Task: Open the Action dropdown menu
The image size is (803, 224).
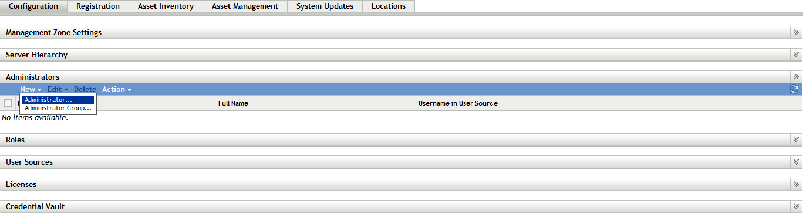Action: [117, 89]
